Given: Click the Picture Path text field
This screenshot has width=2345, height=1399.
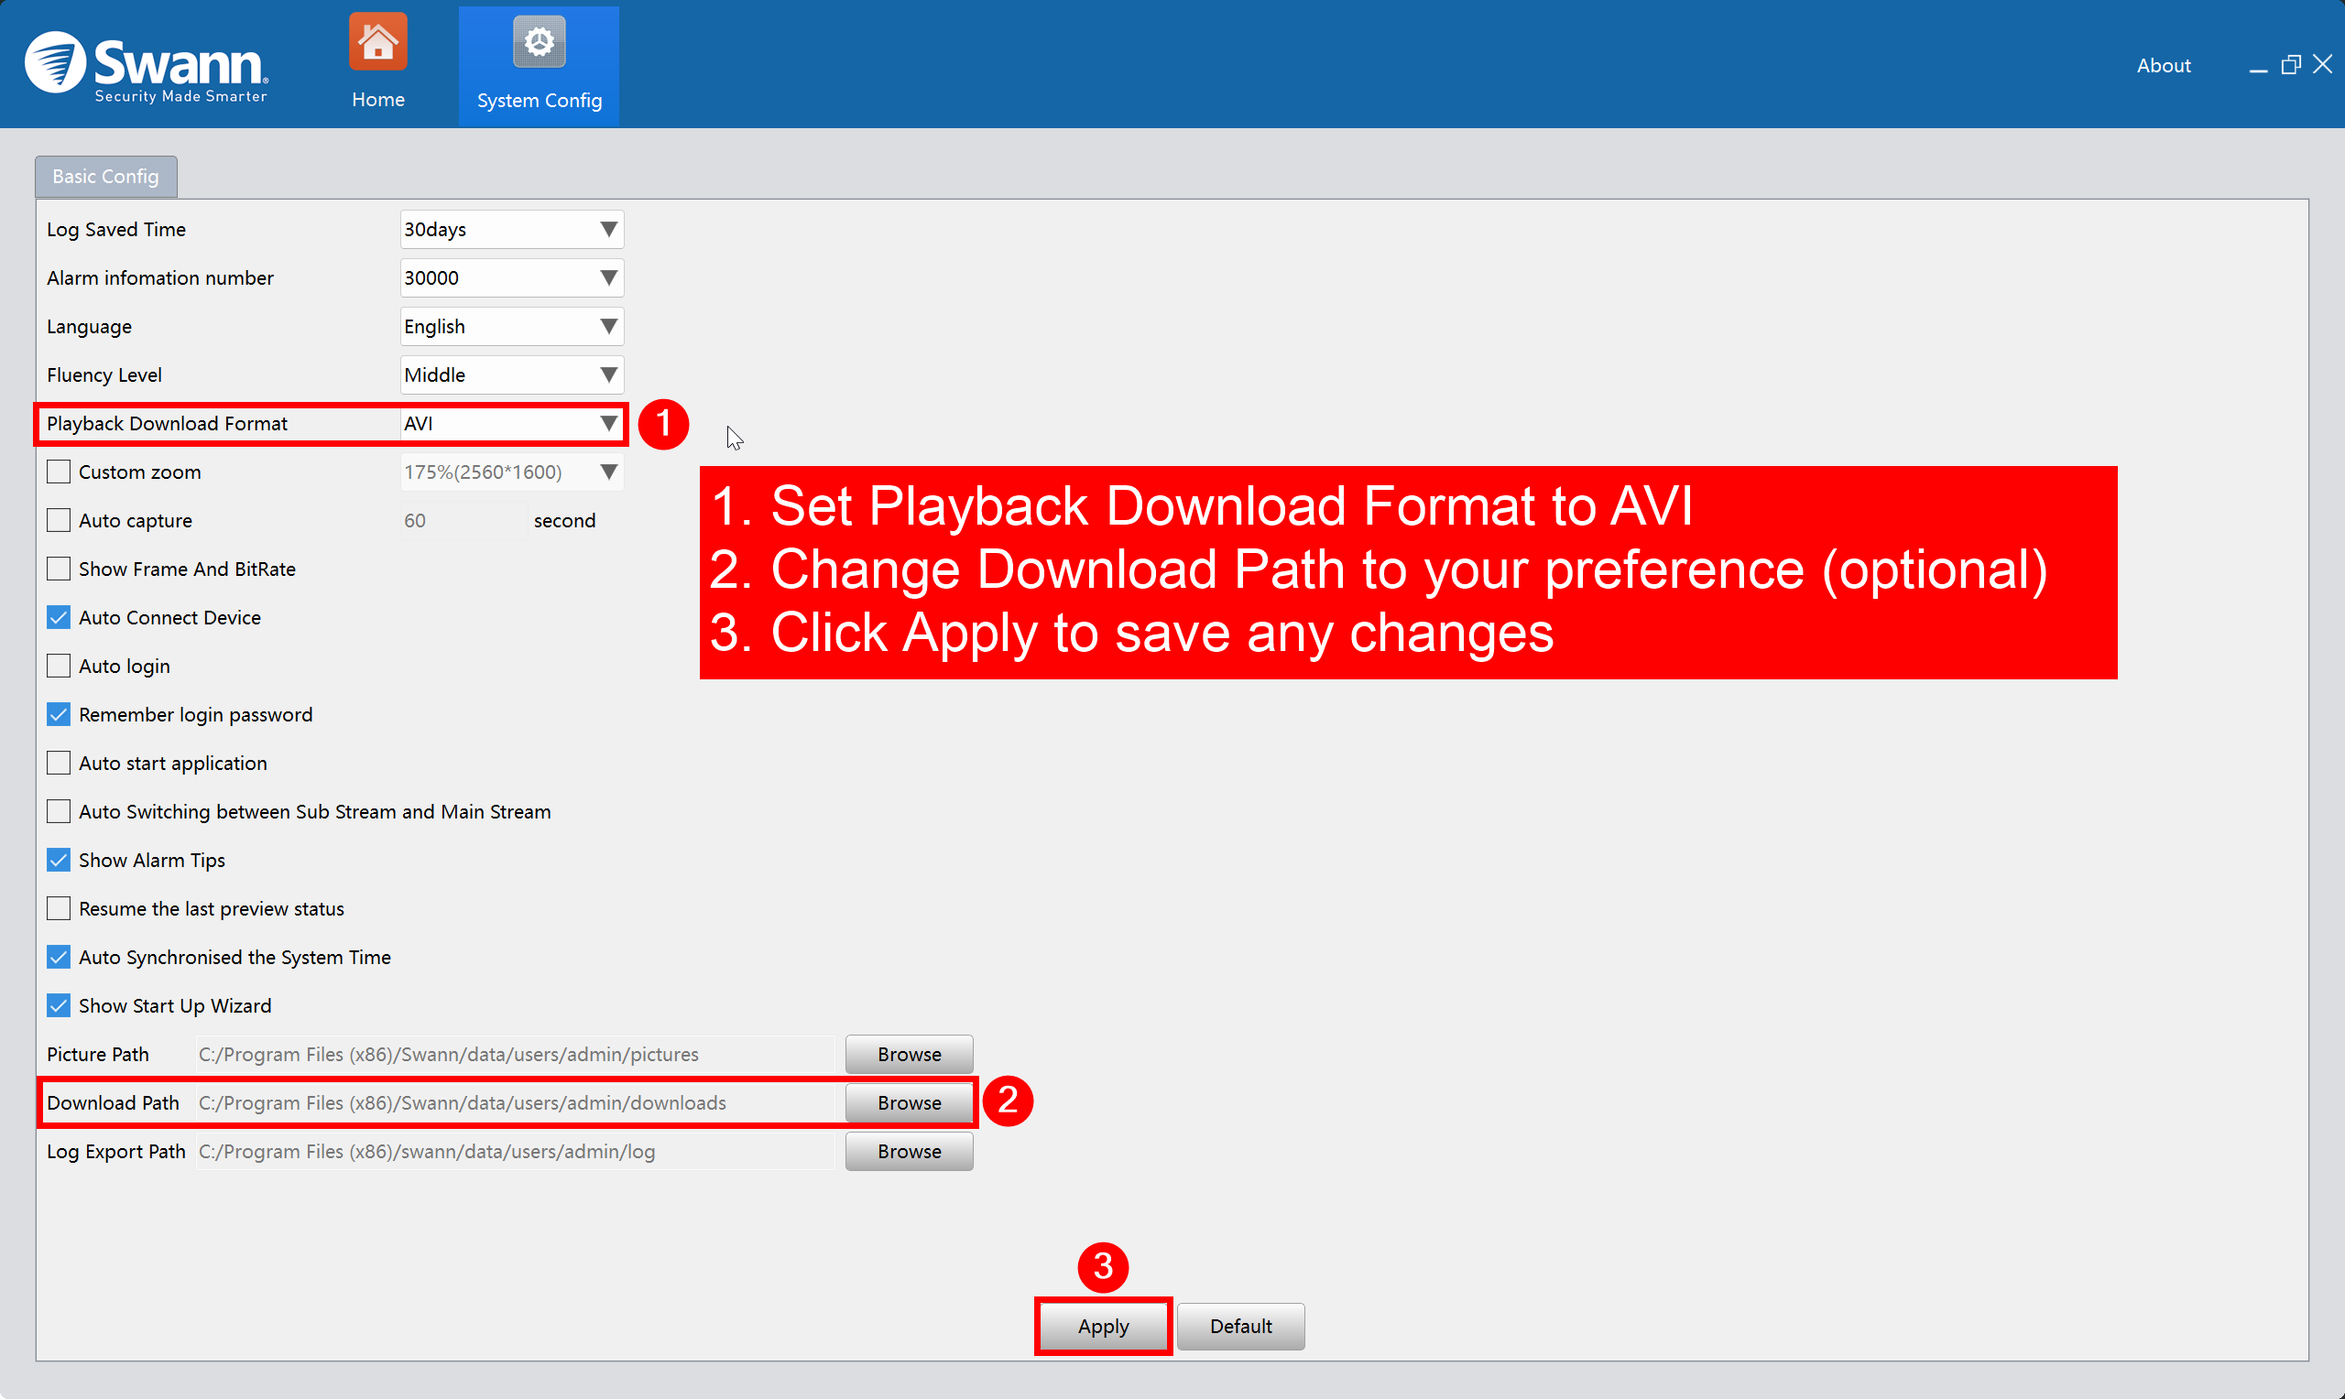Looking at the screenshot, I should point(514,1054).
